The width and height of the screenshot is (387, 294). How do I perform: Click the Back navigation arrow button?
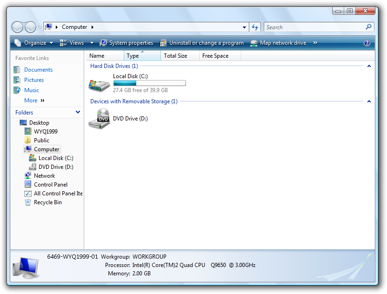[x=17, y=27]
